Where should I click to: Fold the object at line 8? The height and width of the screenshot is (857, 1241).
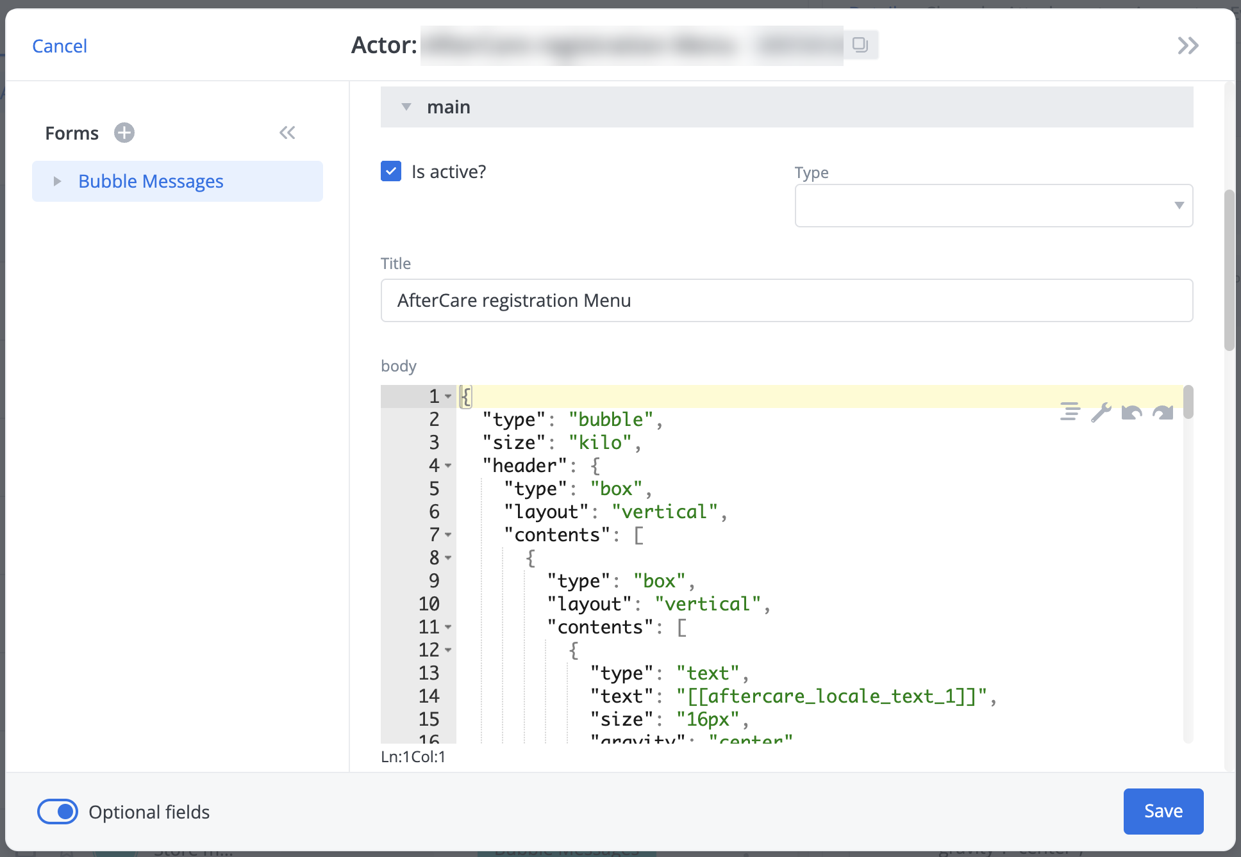tap(448, 558)
